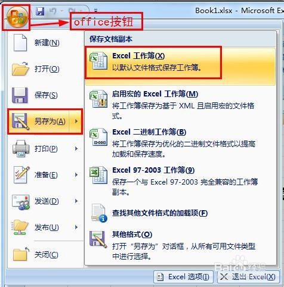Choose 启用宏的 Excel 工作簿(M) option
Screen dimensions: 284x287
point(180,105)
